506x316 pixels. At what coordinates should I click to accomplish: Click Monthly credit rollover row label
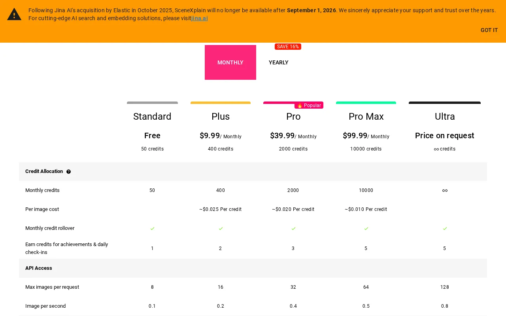[50, 228]
